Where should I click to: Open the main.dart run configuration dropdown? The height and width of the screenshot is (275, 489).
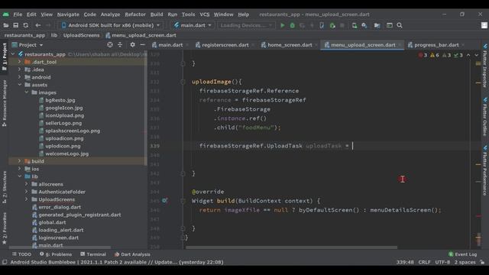click(193, 25)
